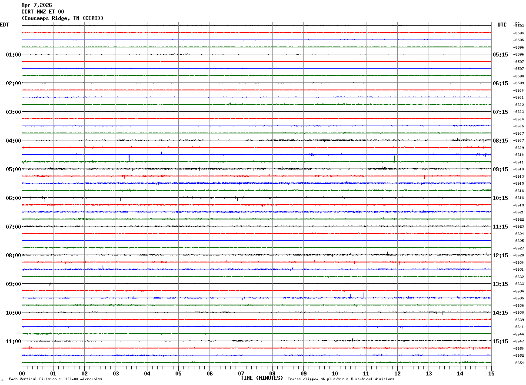Select the "05:00" EDT time label
The width and height of the screenshot is (526, 385).
[x=13, y=169]
